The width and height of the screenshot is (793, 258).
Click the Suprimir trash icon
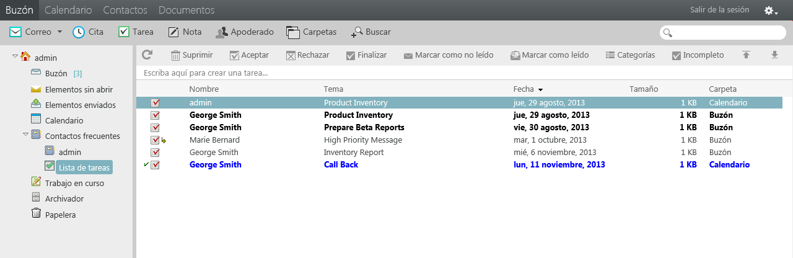coord(176,55)
